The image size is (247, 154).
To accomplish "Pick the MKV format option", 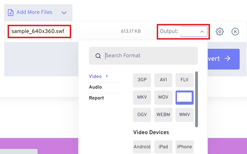I will tap(142, 97).
